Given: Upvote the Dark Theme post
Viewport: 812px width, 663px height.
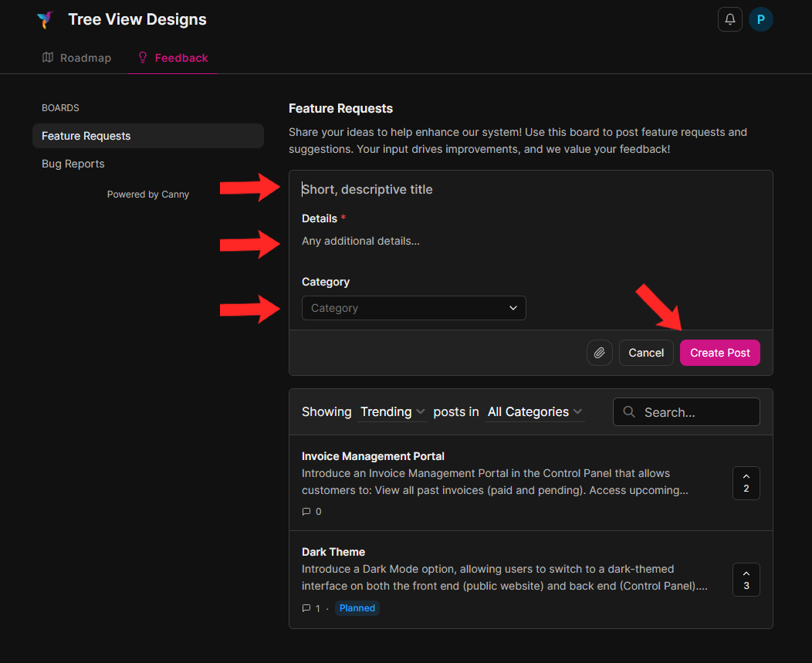Looking at the screenshot, I should (746, 579).
